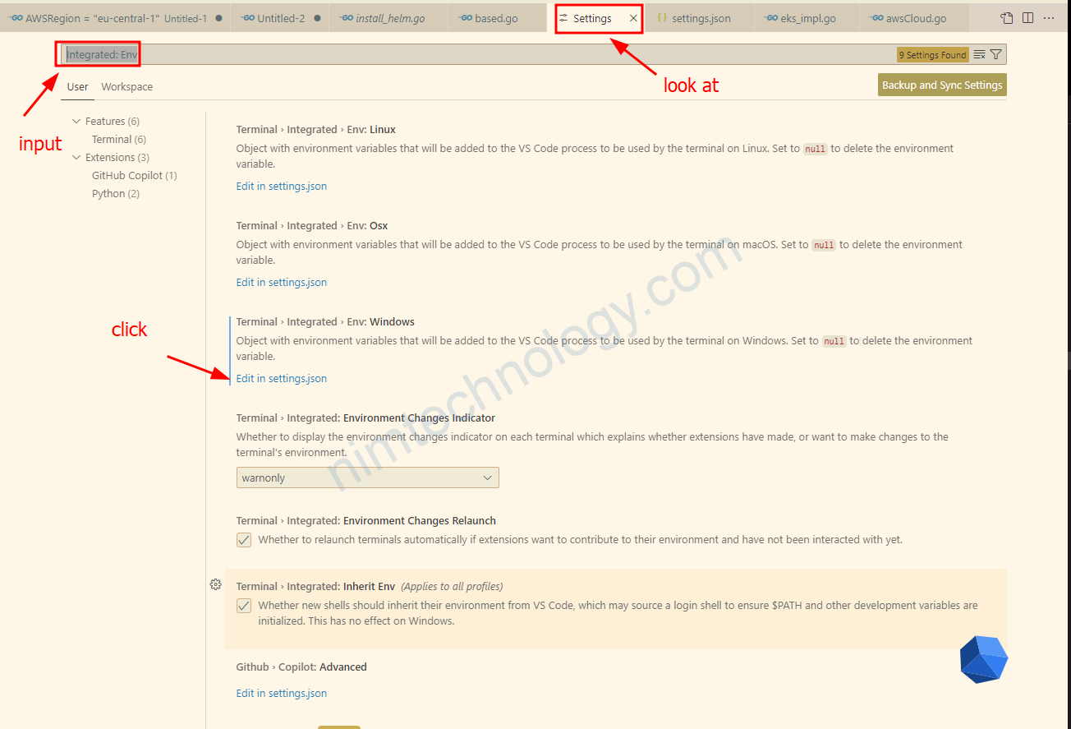
Task: Clear the settings search input
Action: [979, 55]
